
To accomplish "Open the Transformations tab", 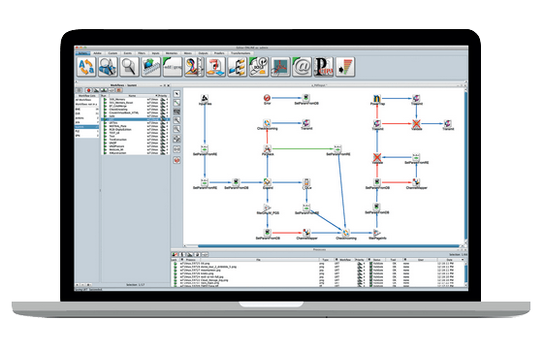I will 240,53.
